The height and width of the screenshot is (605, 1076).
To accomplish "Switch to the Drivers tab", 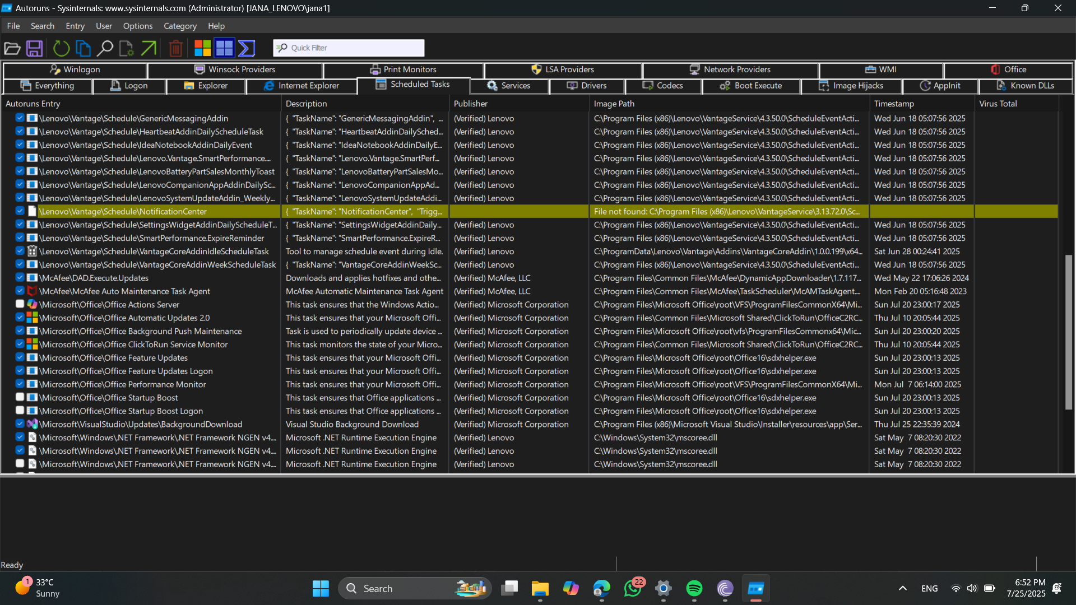I will click(x=587, y=86).
